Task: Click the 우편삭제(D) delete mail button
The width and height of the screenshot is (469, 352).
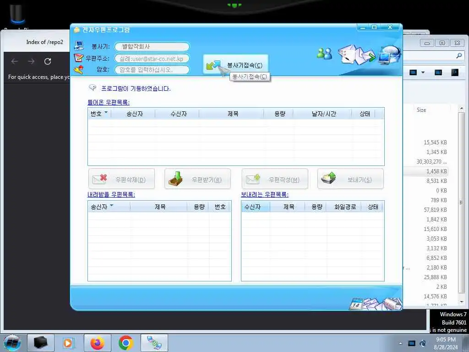Action: 121,179
